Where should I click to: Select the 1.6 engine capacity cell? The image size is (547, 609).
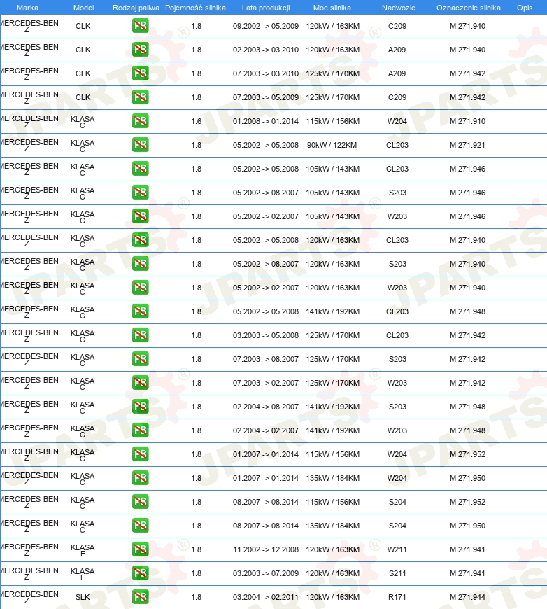[196, 121]
